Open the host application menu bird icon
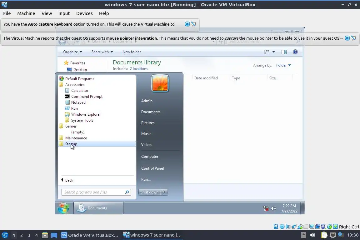Screen dimensions: 360x240 5,235
